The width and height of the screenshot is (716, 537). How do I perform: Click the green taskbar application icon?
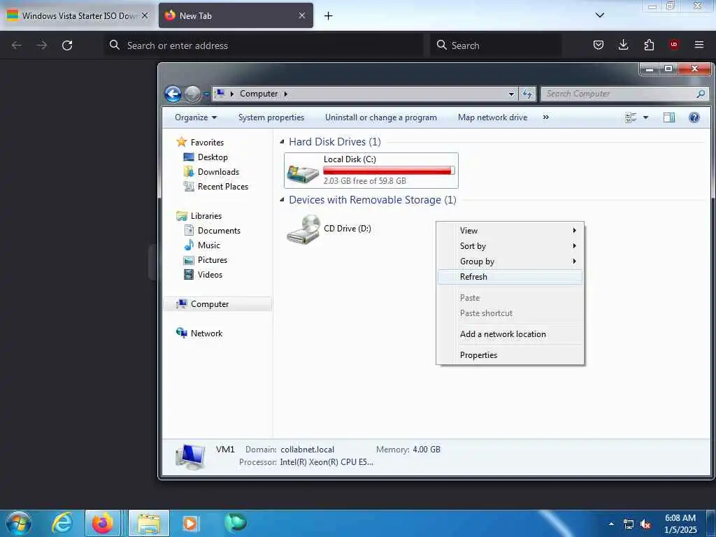236,522
